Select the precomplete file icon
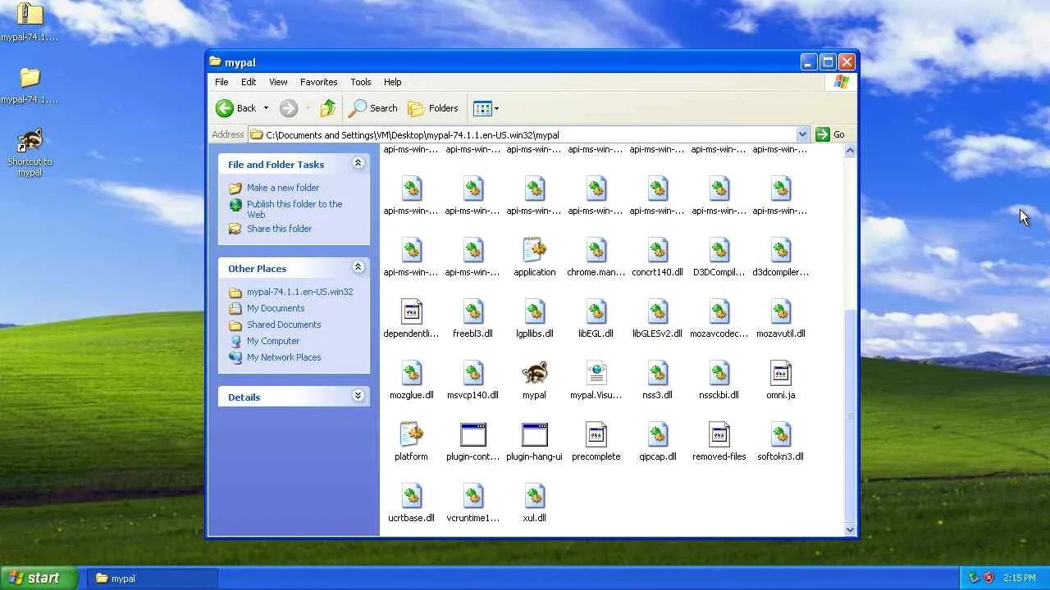This screenshot has height=590, width=1050. point(596,435)
